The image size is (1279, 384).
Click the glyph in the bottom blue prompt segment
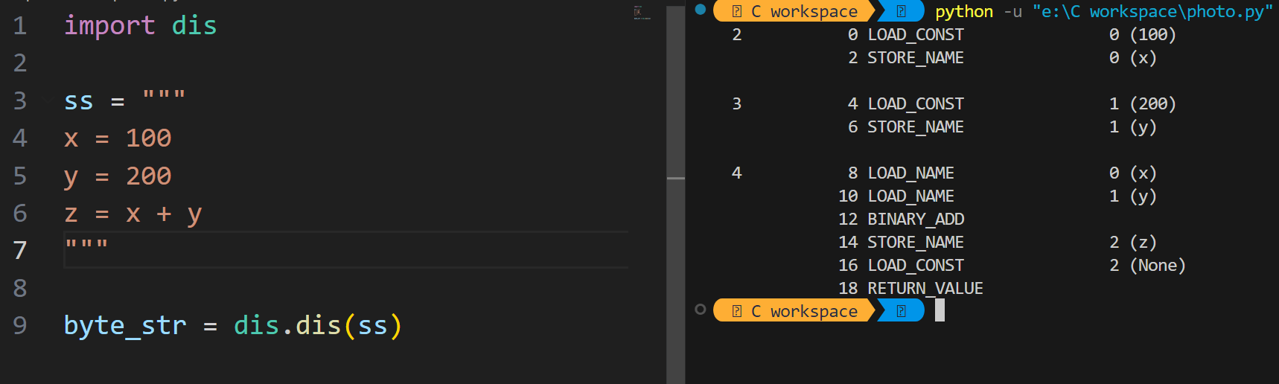(x=901, y=311)
